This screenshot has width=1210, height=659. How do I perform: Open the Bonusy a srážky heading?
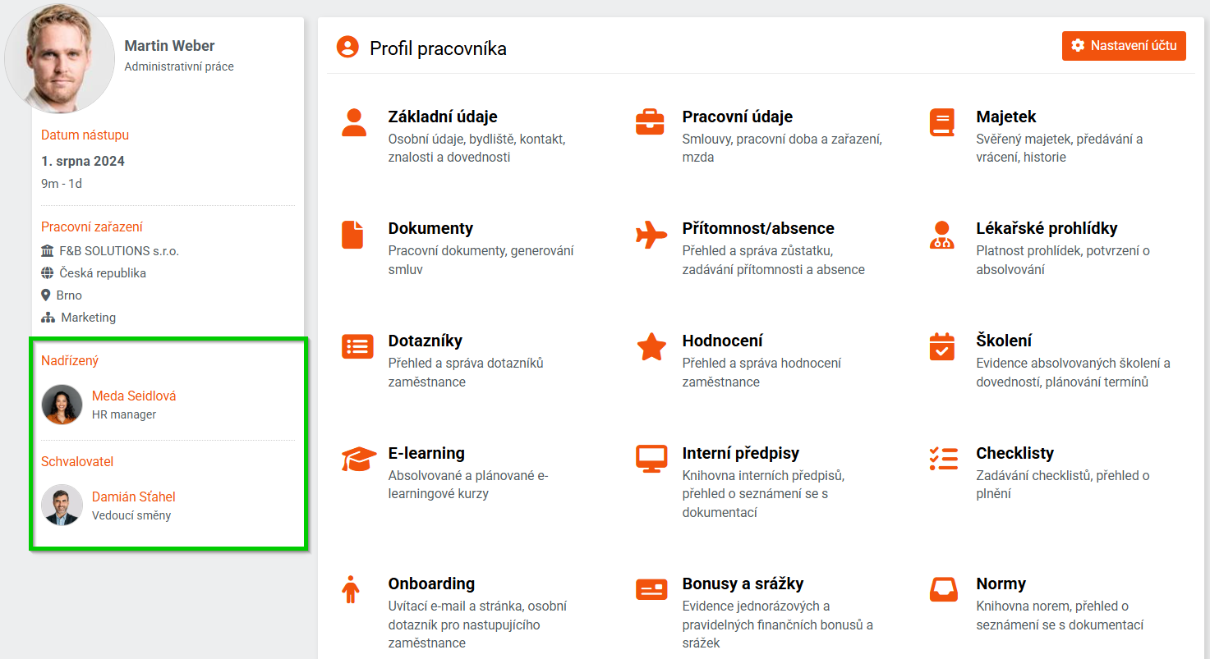pos(743,583)
